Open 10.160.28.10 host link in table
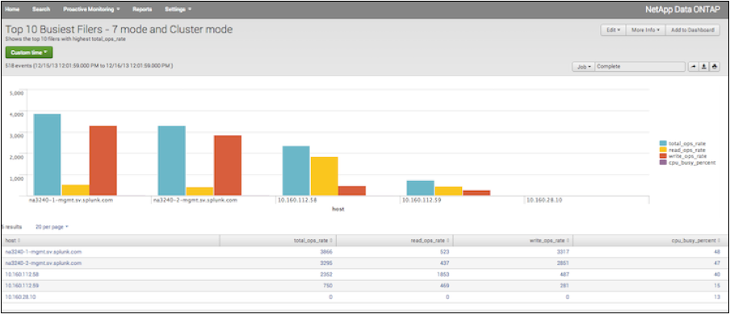This screenshot has height=314, width=730. (20, 296)
